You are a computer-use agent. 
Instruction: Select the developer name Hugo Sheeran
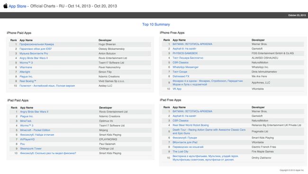click(107, 44)
